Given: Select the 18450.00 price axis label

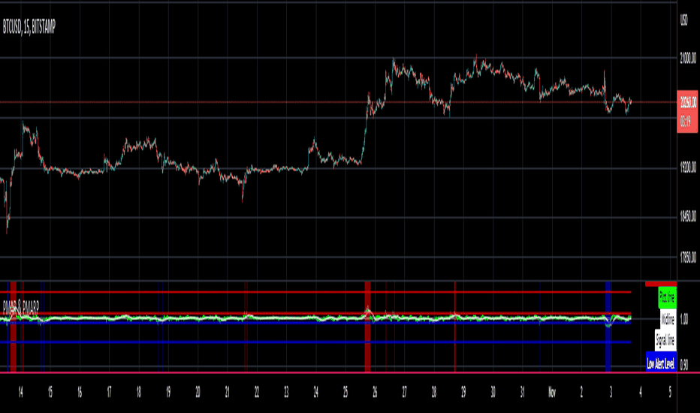Looking at the screenshot, I should tap(688, 216).
